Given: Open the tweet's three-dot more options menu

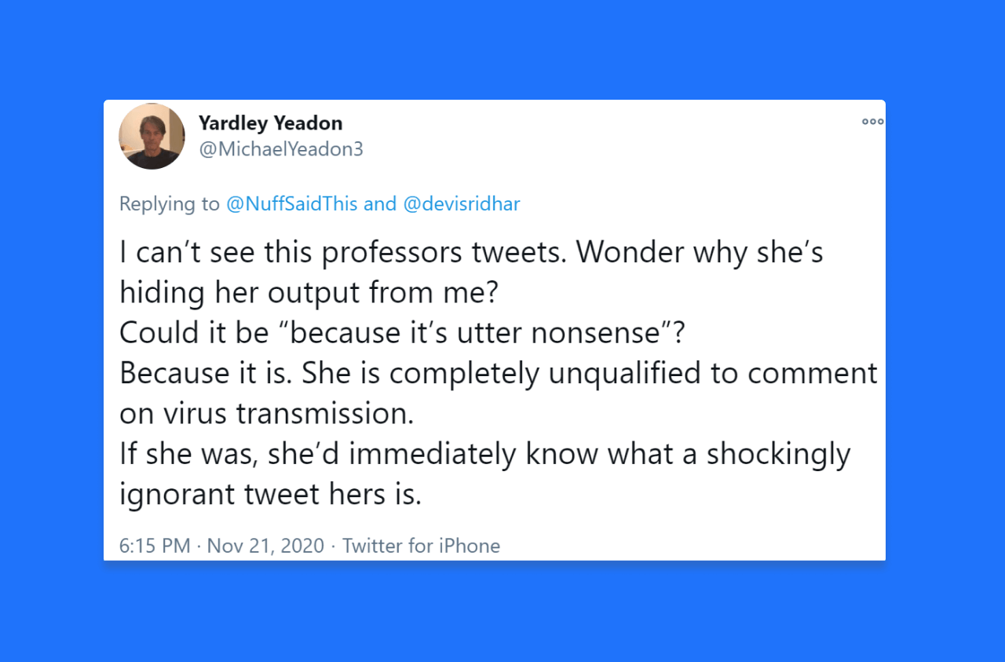Looking at the screenshot, I should pyautogui.click(x=872, y=122).
